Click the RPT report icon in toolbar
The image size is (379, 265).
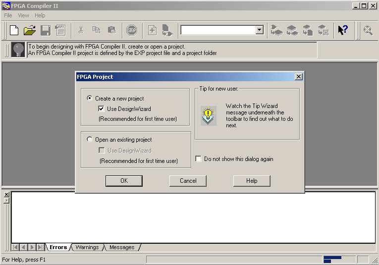pyautogui.click(x=60, y=30)
